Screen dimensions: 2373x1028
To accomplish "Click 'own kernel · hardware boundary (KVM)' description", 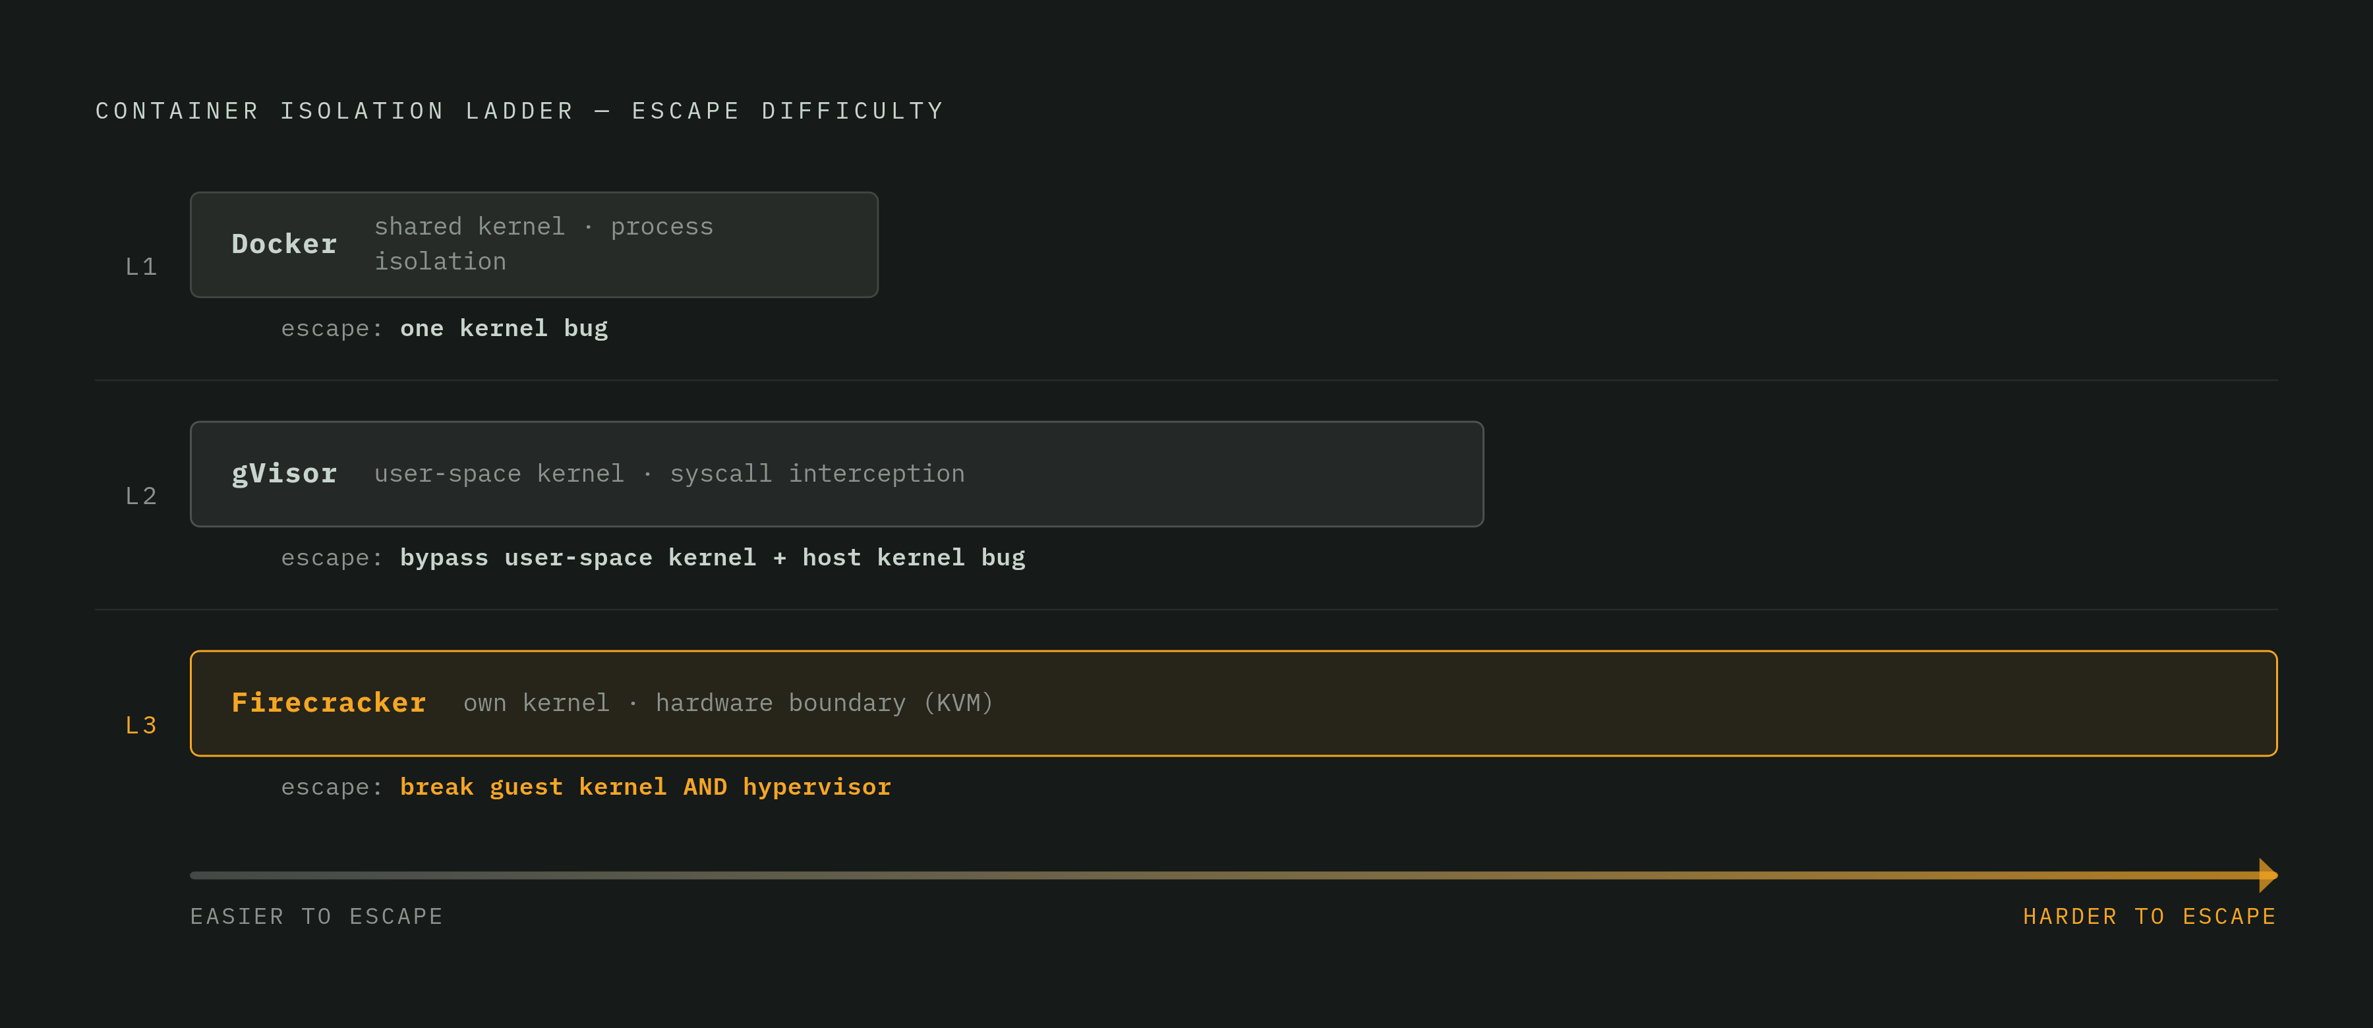I will (x=728, y=703).
